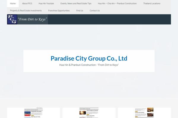Screen dimensions: 178x118
Task: Open Thailand Locations menu item
Action: 152,4
